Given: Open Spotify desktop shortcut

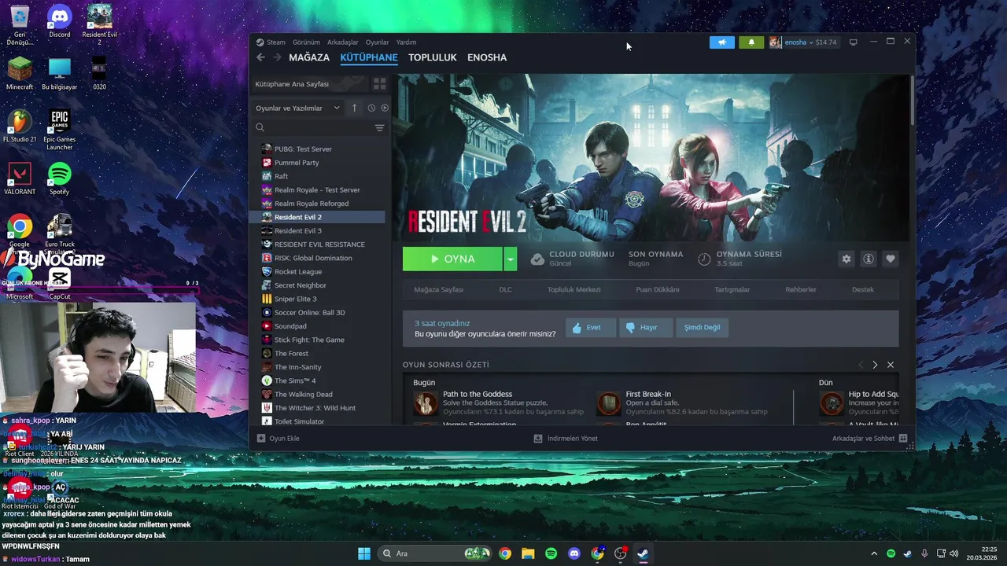Looking at the screenshot, I should point(60,179).
